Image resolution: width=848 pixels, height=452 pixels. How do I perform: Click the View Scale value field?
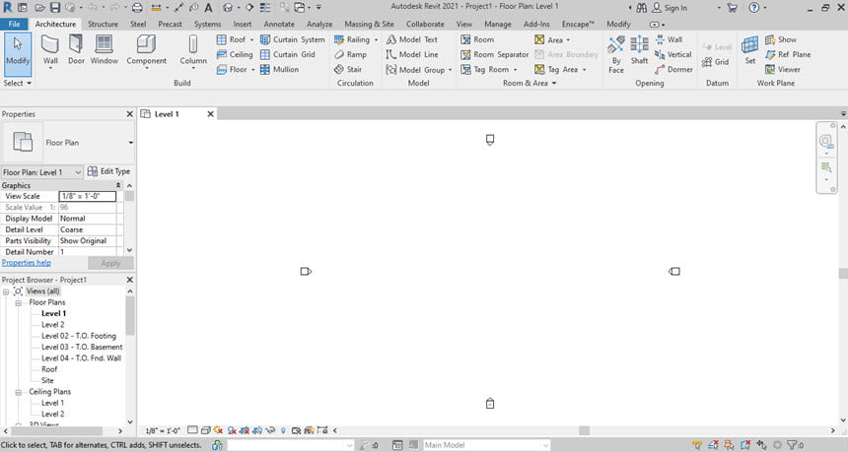tap(88, 196)
